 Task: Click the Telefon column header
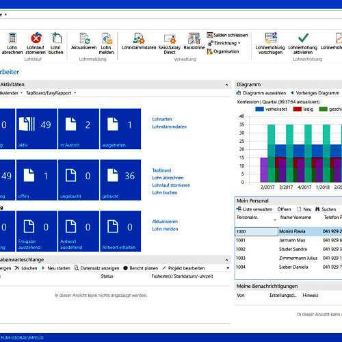coord(332,218)
